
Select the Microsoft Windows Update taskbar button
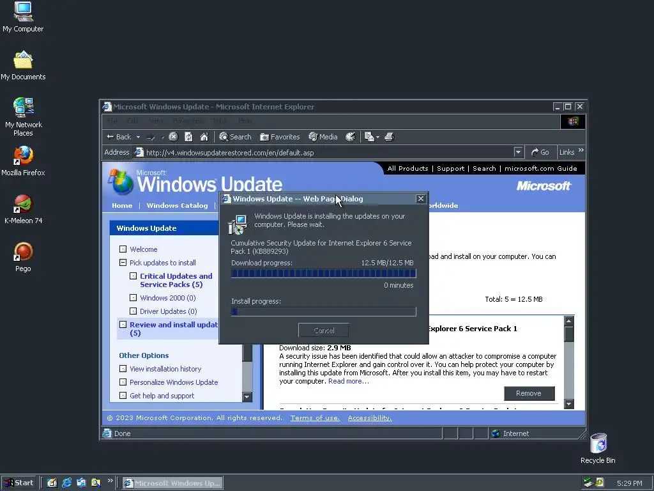pos(172,483)
